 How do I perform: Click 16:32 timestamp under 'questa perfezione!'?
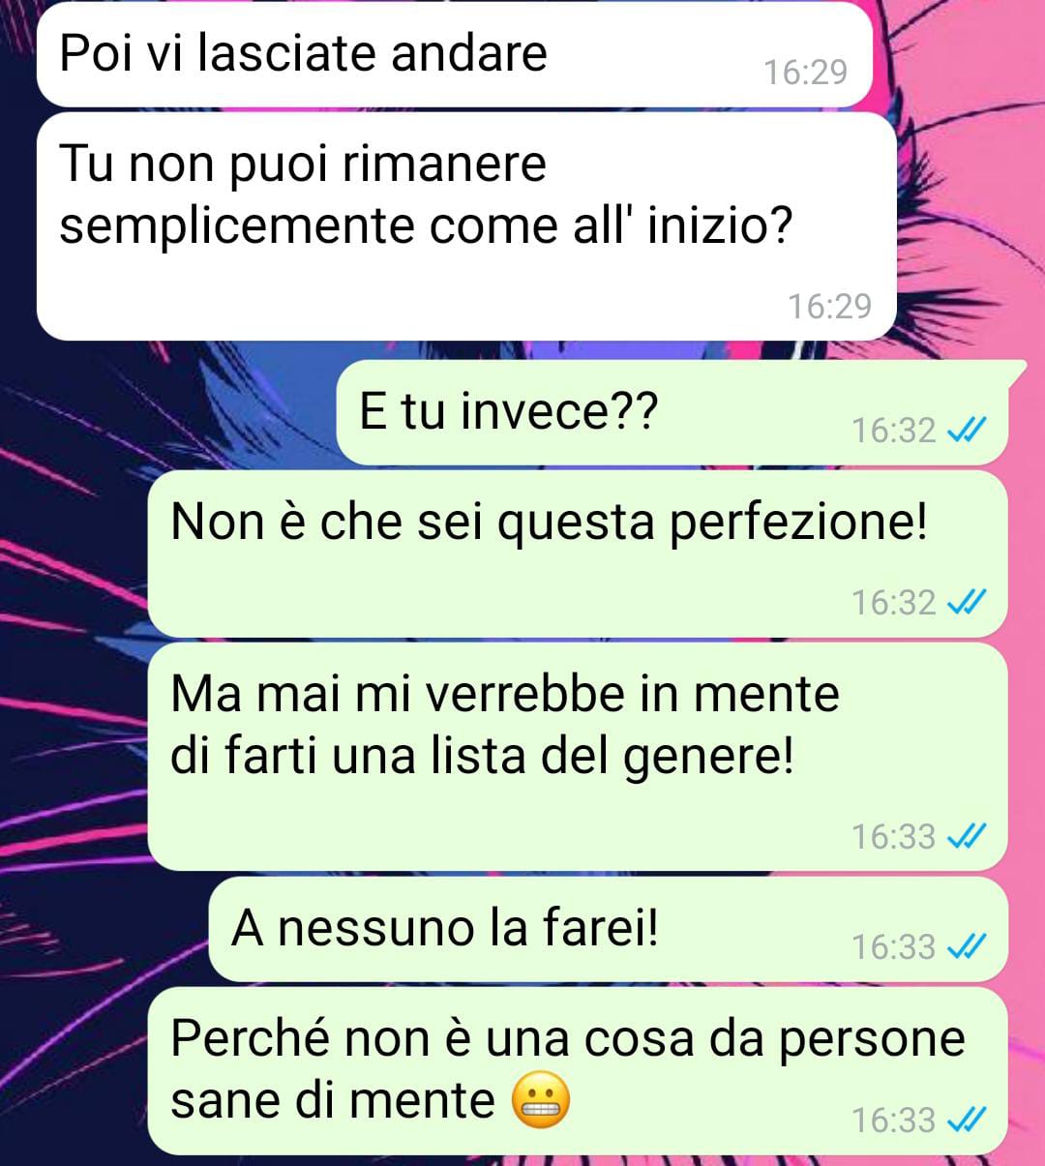click(893, 603)
